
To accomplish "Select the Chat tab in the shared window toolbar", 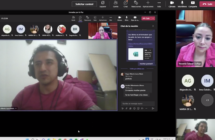I will [x=80, y=19].
